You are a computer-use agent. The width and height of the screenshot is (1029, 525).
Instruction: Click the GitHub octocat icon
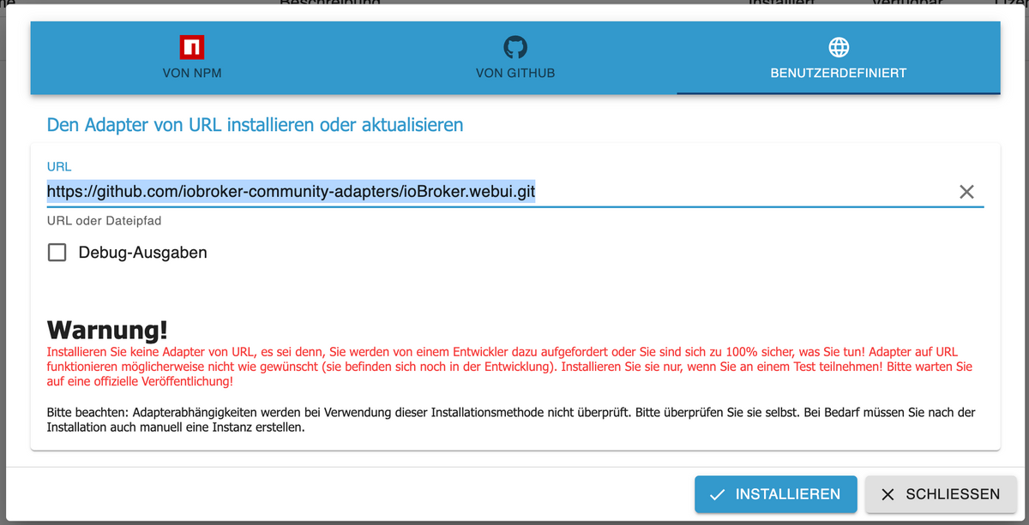515,46
